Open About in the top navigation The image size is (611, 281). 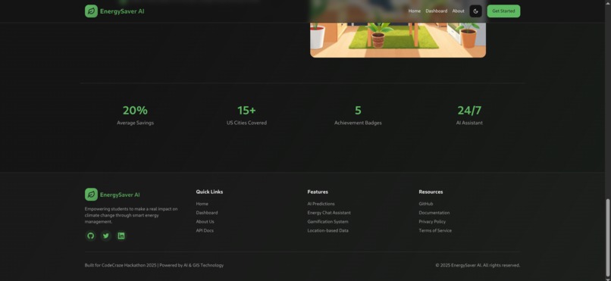tap(458, 11)
